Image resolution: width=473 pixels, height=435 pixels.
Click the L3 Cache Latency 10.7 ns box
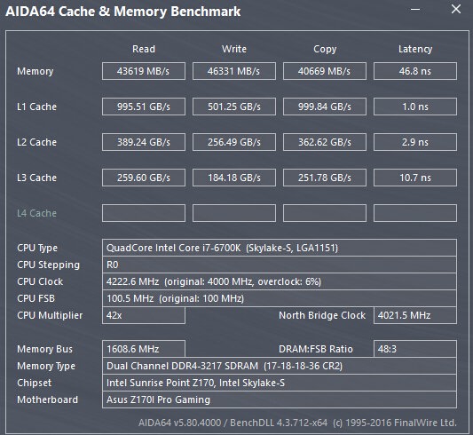tap(415, 178)
